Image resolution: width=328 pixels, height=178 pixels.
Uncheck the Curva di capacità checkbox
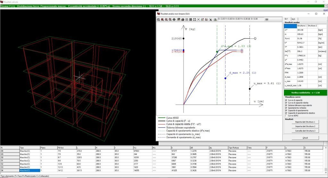[286, 100]
